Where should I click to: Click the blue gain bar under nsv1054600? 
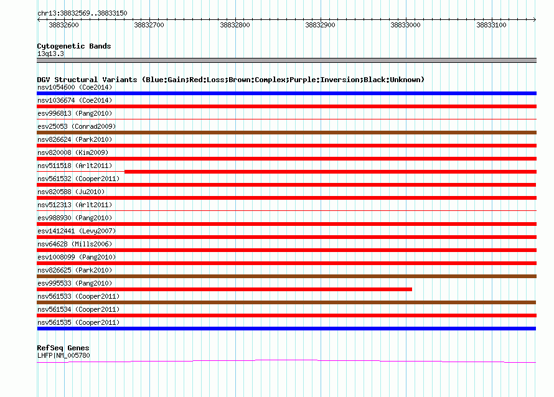pyautogui.click(x=286, y=93)
